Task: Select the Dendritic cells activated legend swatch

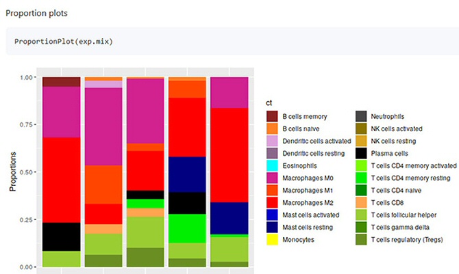Action: pyautogui.click(x=273, y=141)
